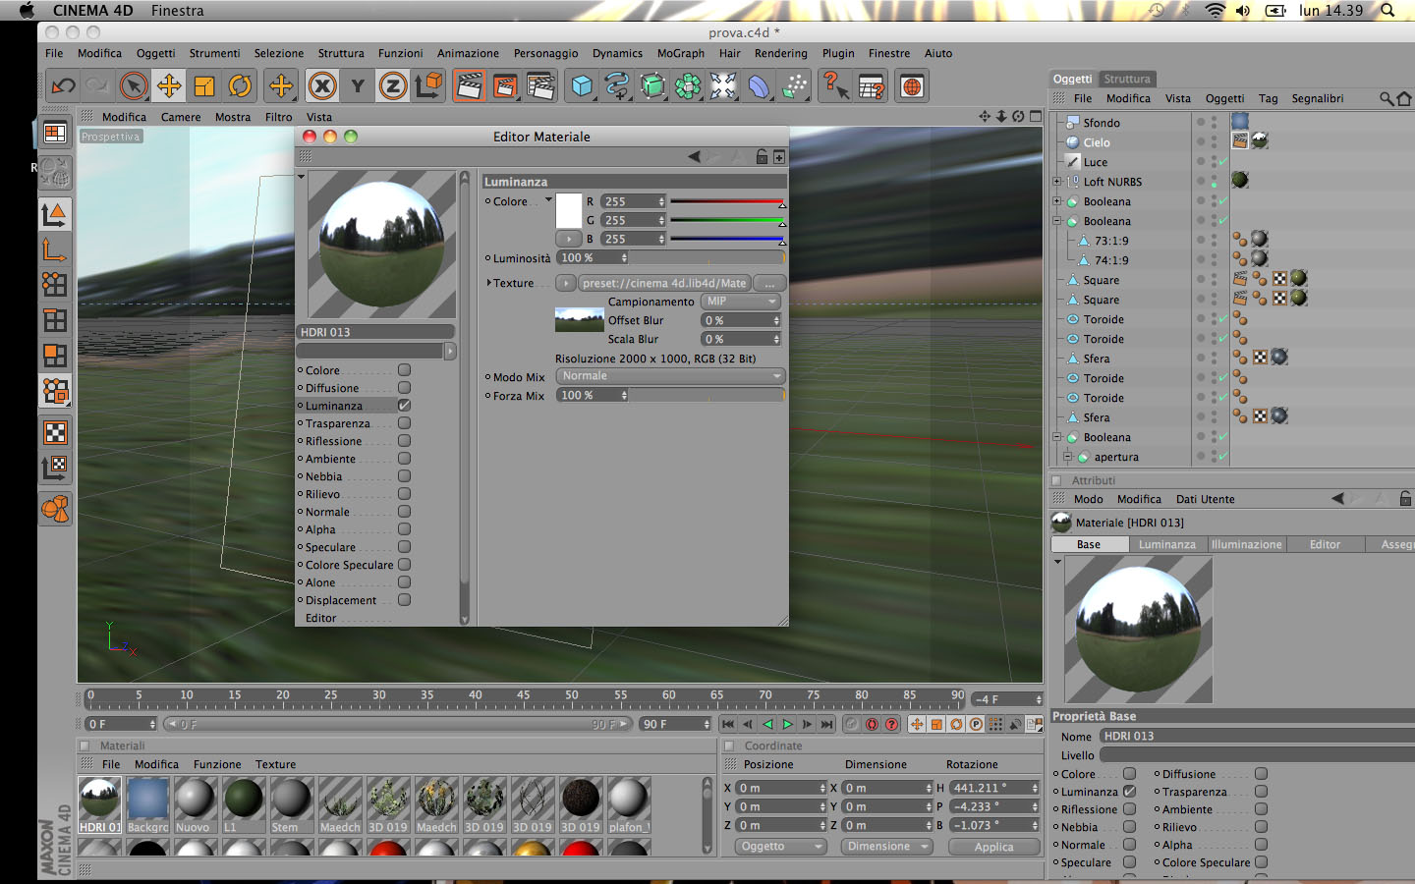Open Render Settings icon
The image size is (1415, 884).
point(540,86)
